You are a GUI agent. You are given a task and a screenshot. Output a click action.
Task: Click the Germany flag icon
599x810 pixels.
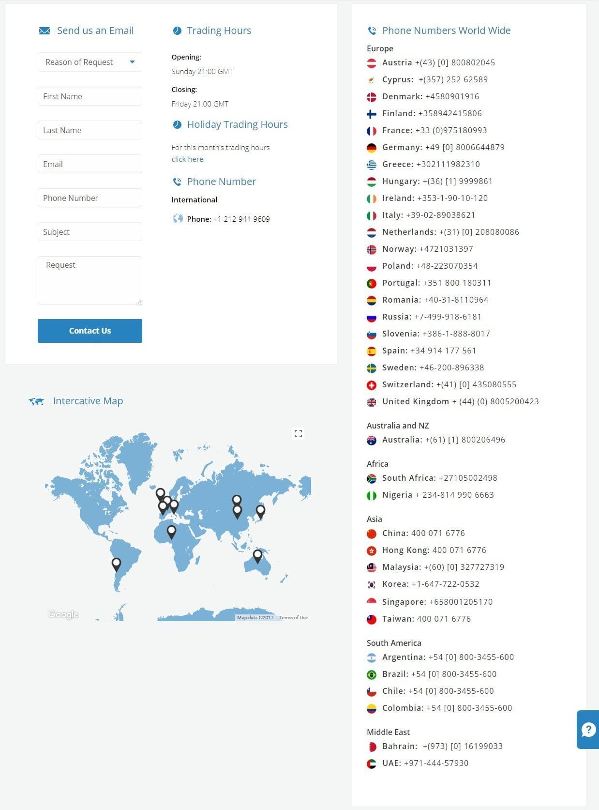pos(372,148)
